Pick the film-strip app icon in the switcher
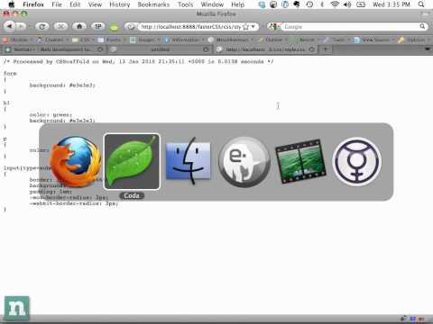 [x=300, y=161]
